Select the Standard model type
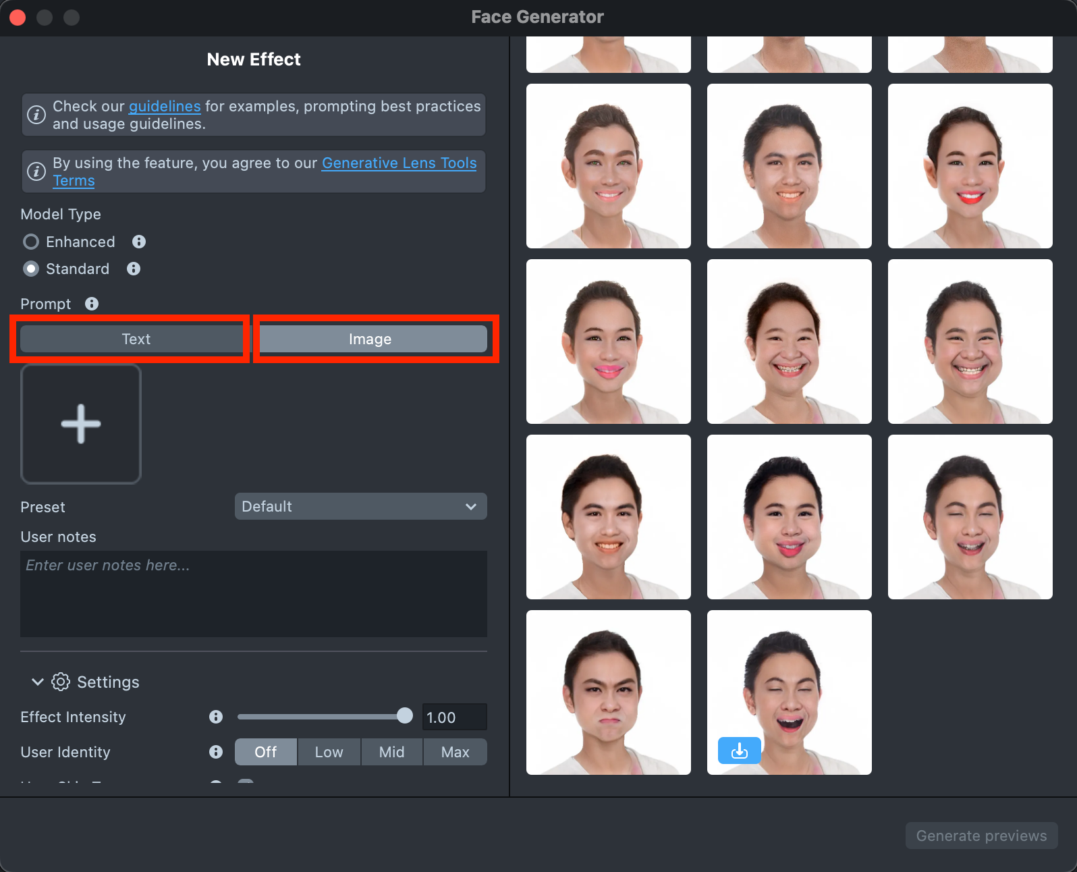This screenshot has width=1077, height=872. pyautogui.click(x=31, y=269)
